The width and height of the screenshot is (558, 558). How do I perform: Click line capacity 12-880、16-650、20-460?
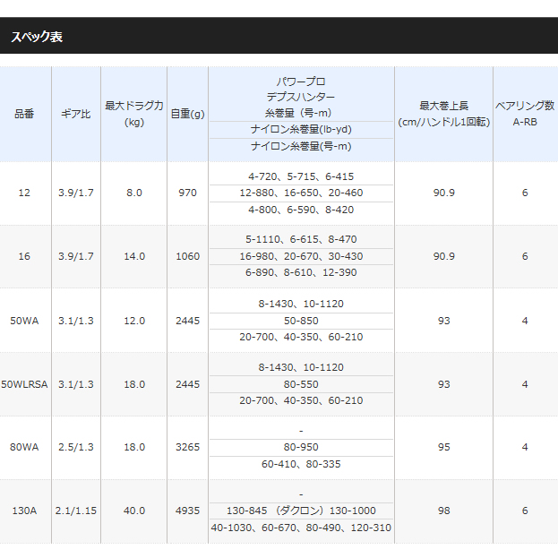pyautogui.click(x=301, y=193)
